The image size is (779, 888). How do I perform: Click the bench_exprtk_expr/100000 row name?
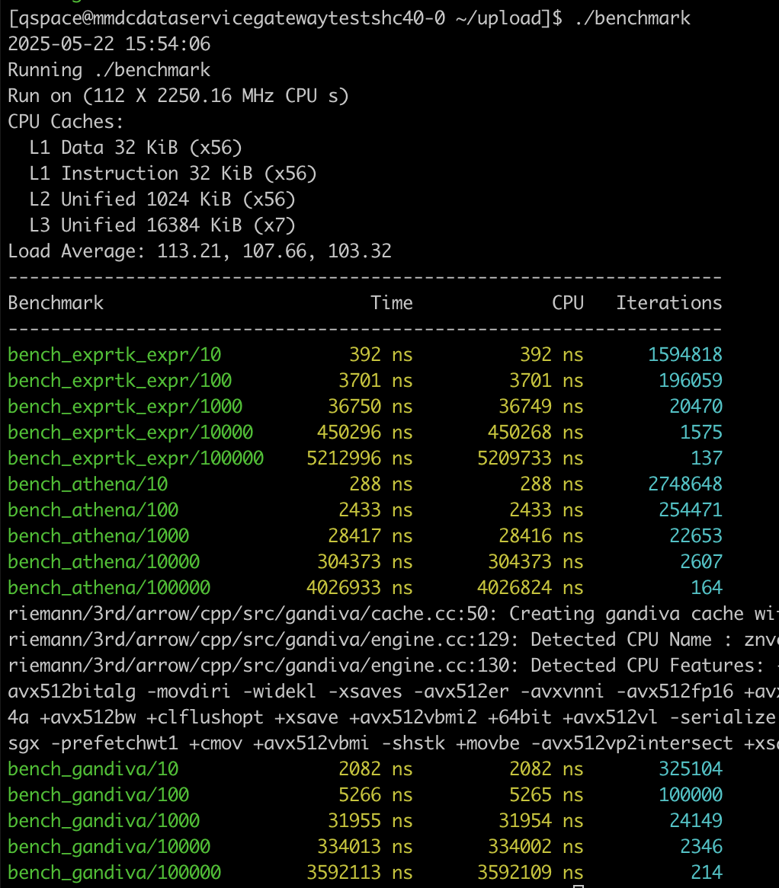click(x=136, y=458)
